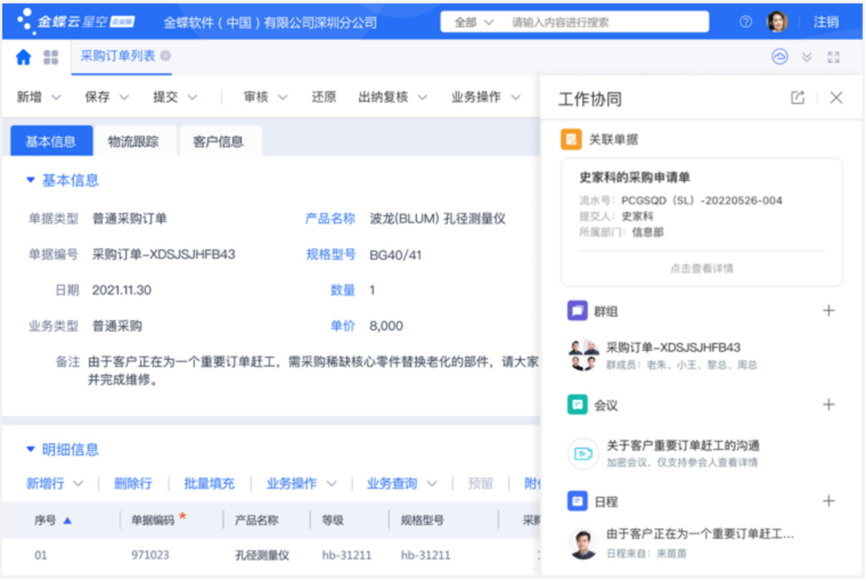Click the cloud sync icon under the top bar
This screenshot has height=581, width=866.
[x=779, y=57]
